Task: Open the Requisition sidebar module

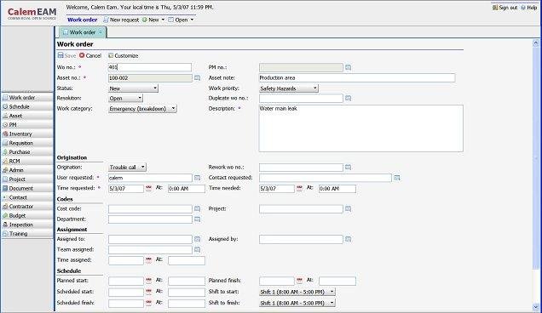Action: pyautogui.click(x=27, y=143)
